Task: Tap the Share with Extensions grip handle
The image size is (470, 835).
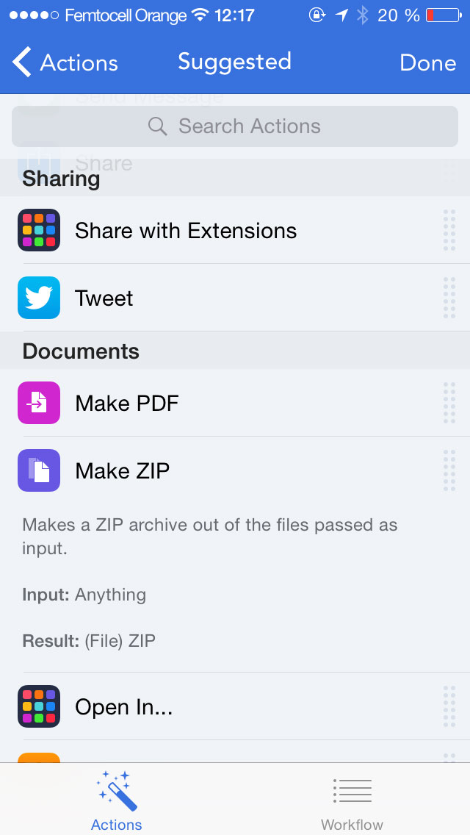Action: coord(449,230)
